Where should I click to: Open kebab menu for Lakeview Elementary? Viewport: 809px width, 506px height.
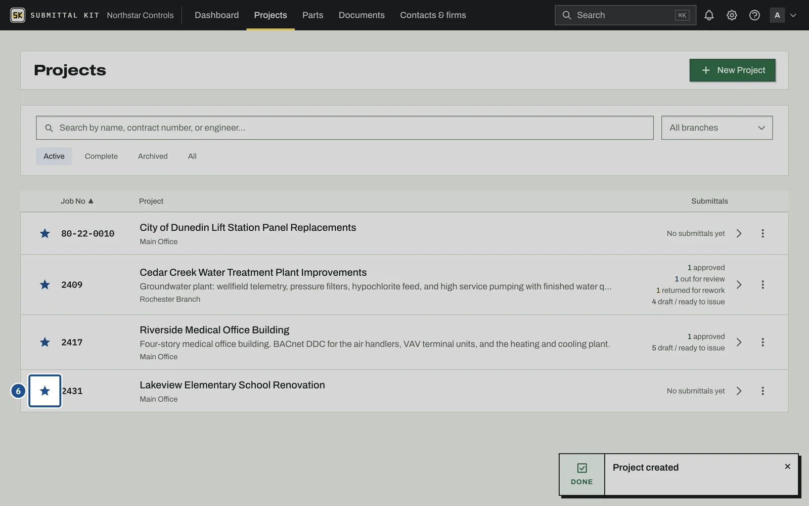click(x=762, y=391)
